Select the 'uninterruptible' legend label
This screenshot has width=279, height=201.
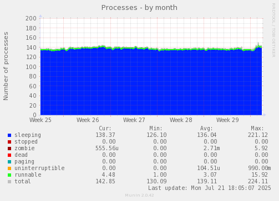click(x=39, y=168)
